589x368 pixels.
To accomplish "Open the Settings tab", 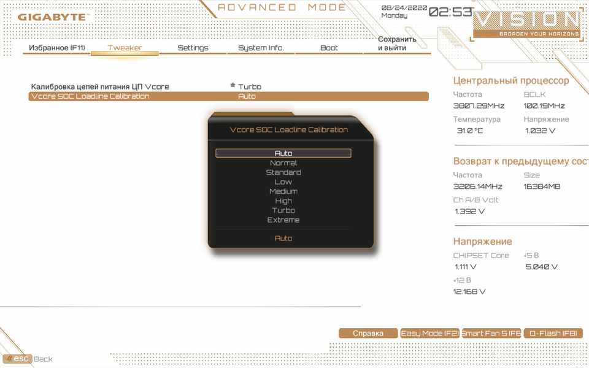I will tap(193, 48).
